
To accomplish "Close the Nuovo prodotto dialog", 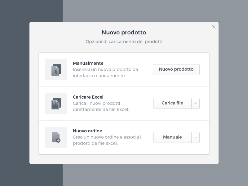I will point(214,27).
